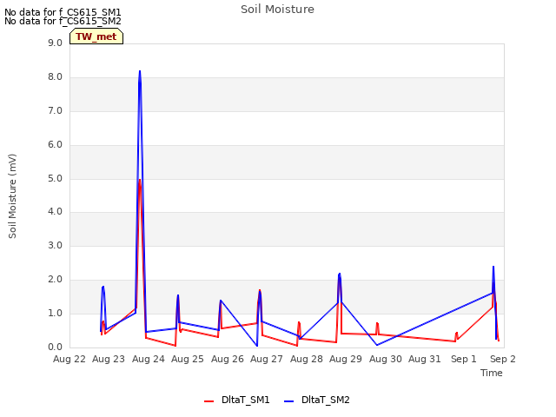
Task: Click the 4.0 y-axis tick label
Action: click(55, 212)
